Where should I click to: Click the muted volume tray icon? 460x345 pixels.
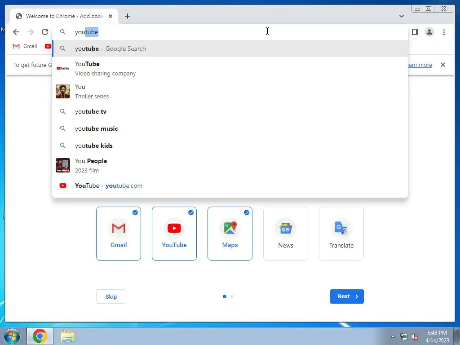415,336
